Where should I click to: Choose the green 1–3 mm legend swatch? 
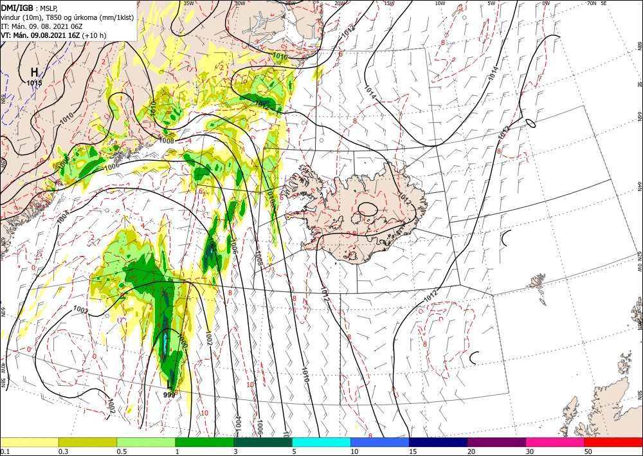204,442
